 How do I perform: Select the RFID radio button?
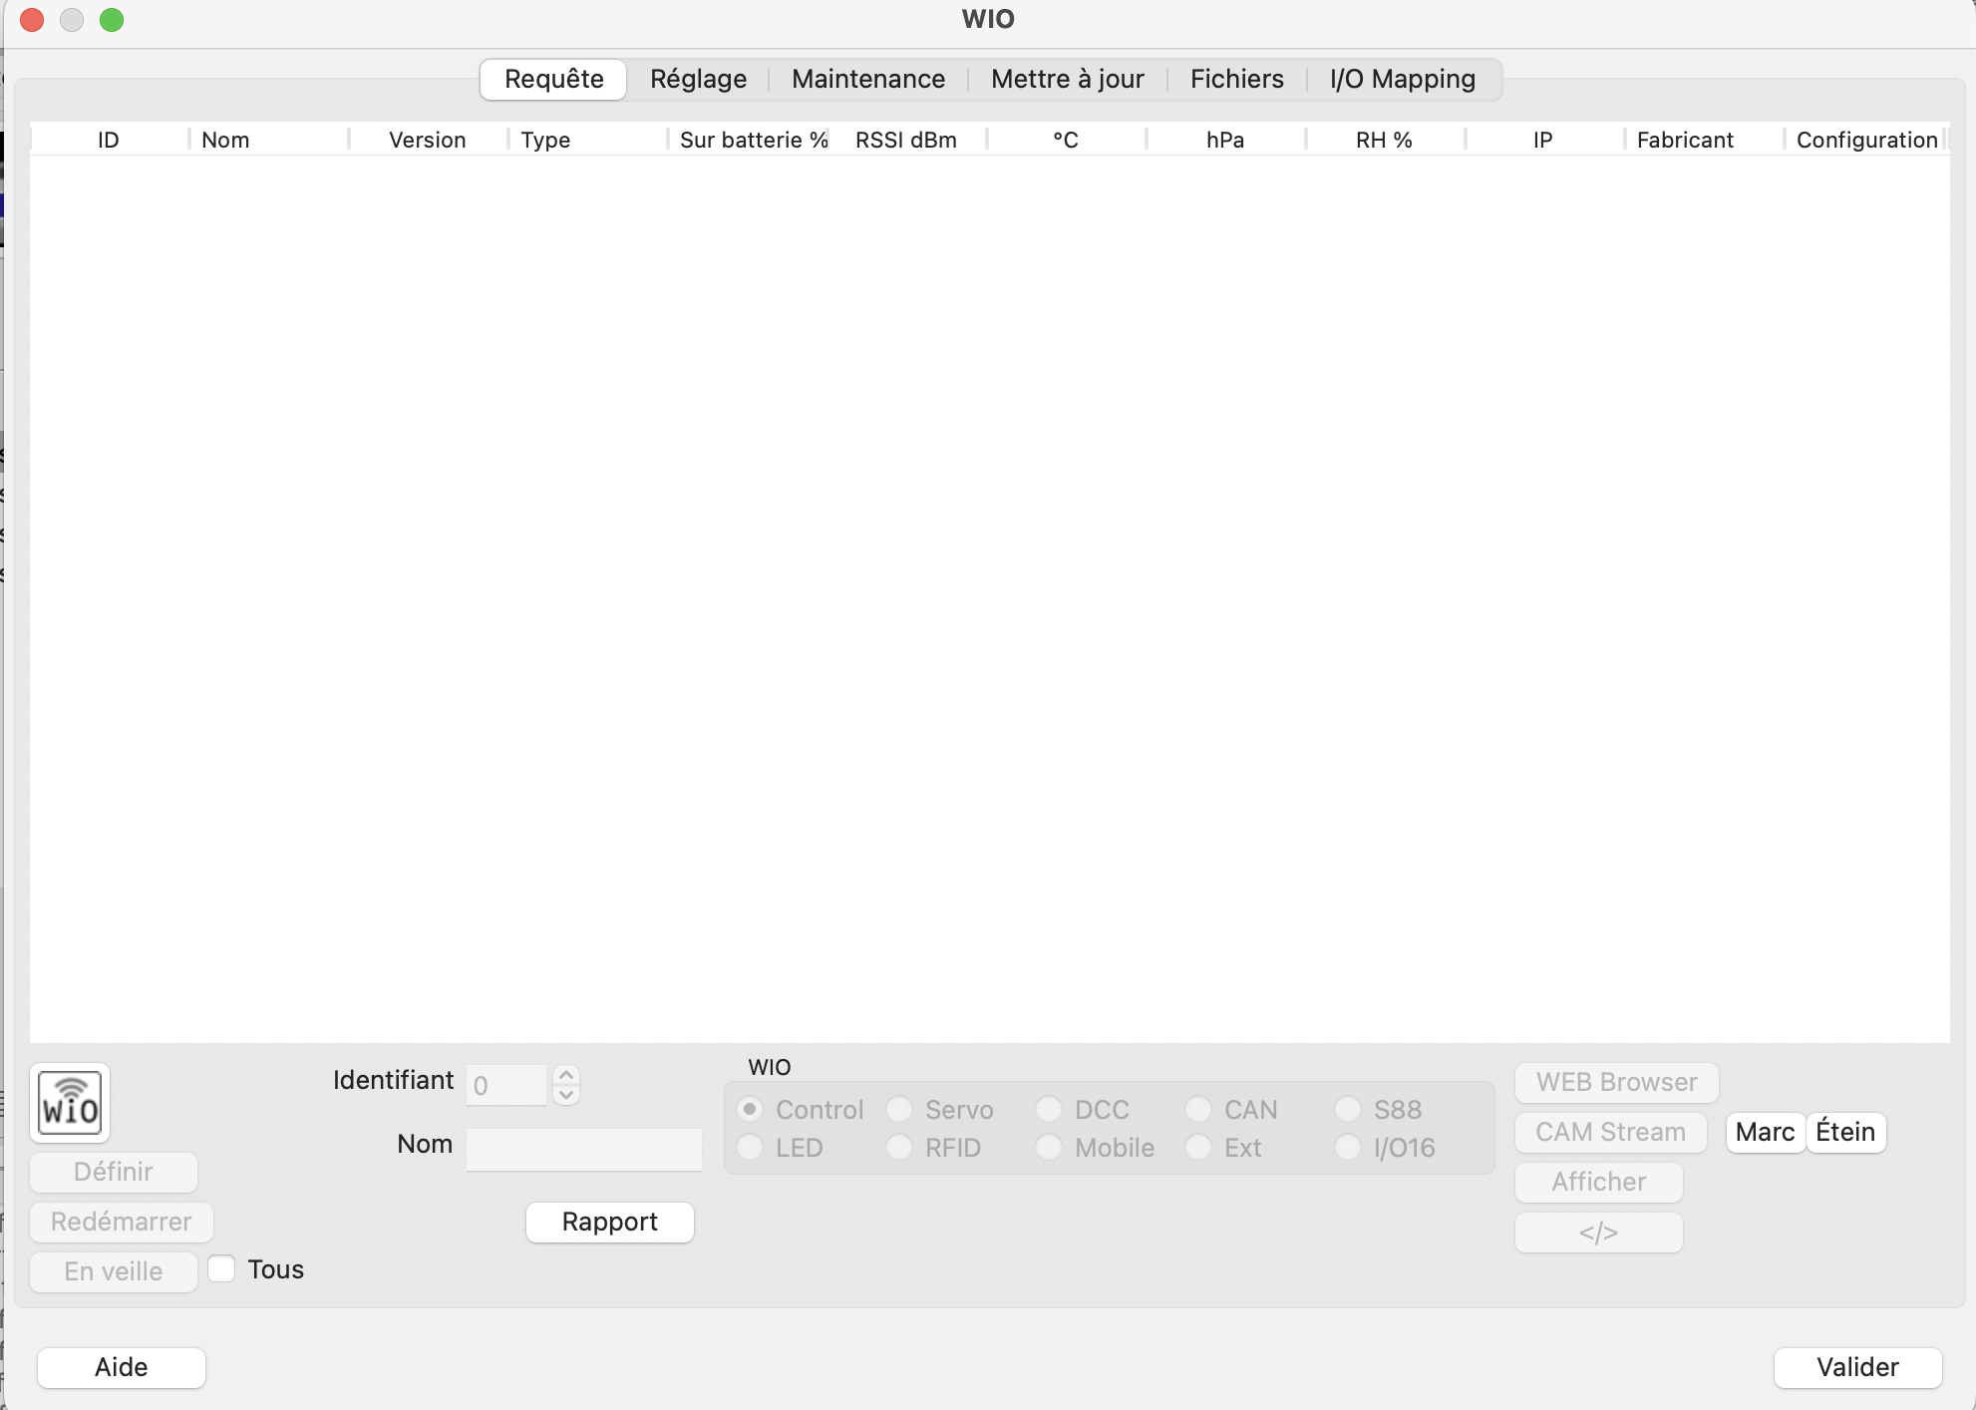(899, 1148)
